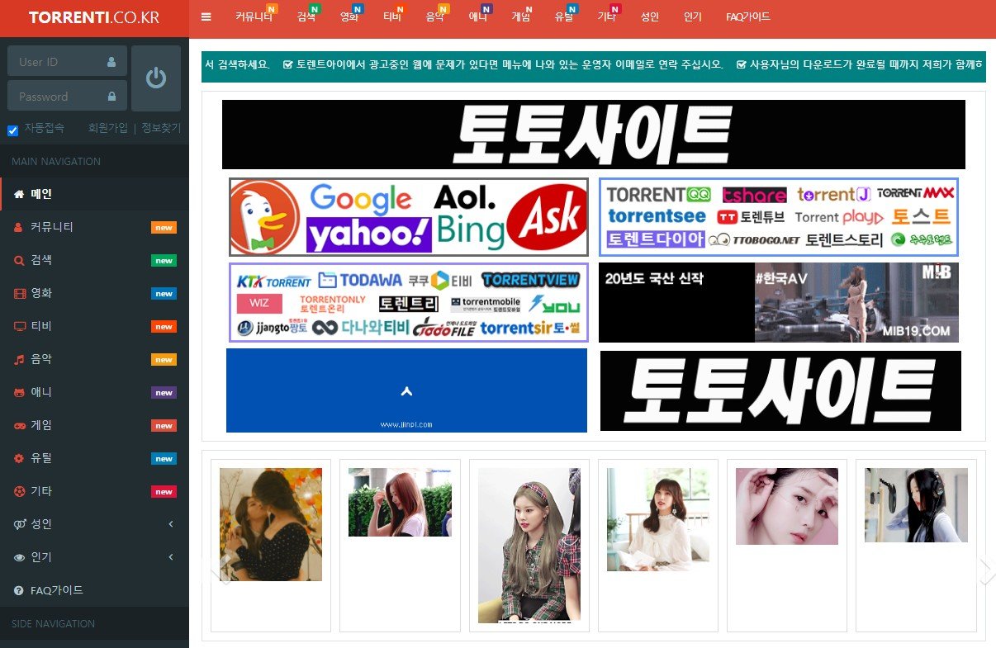The height and width of the screenshot is (648, 996).
Task: Open 인기 in top navigation bar
Action: (693, 17)
